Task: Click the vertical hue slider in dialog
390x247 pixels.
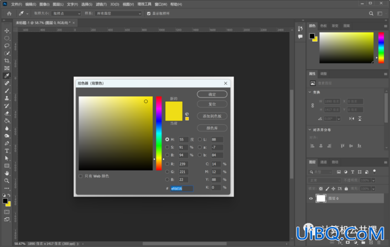Action: click(159, 133)
